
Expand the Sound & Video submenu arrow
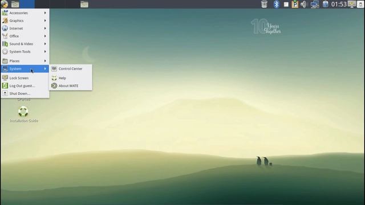click(45, 44)
